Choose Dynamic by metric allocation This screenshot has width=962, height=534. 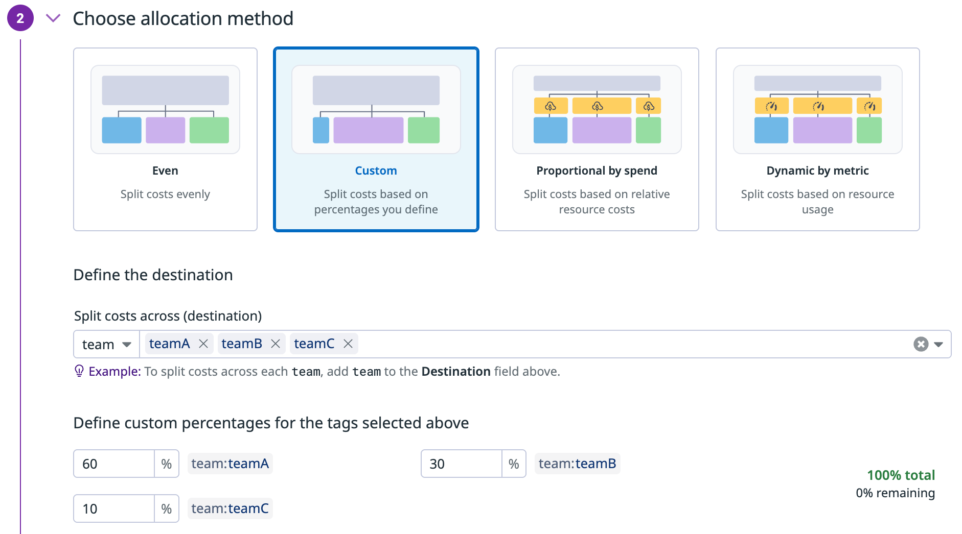pos(817,171)
